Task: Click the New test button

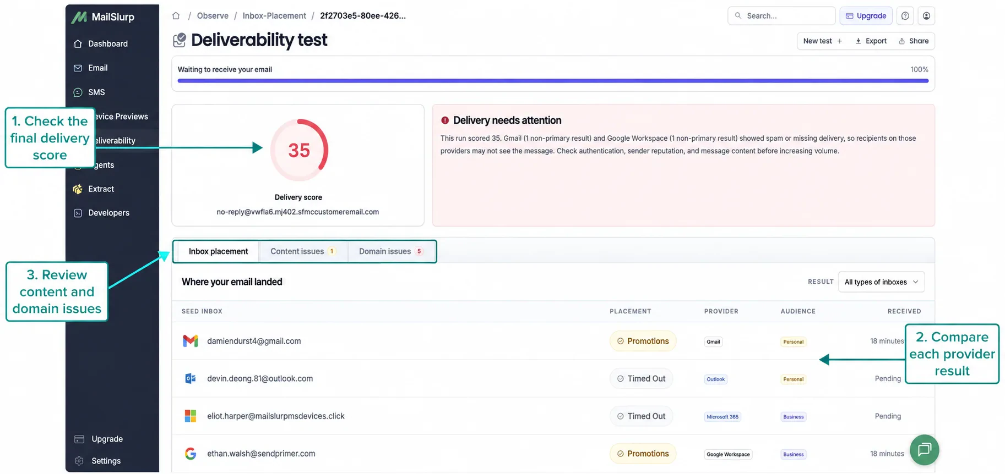Action: pos(823,41)
